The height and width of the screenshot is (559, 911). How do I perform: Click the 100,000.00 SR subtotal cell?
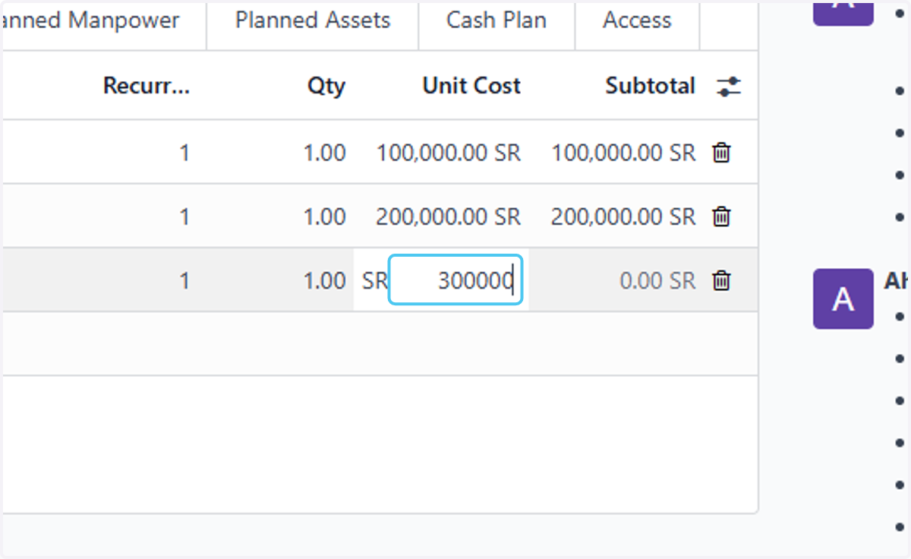coord(623,153)
